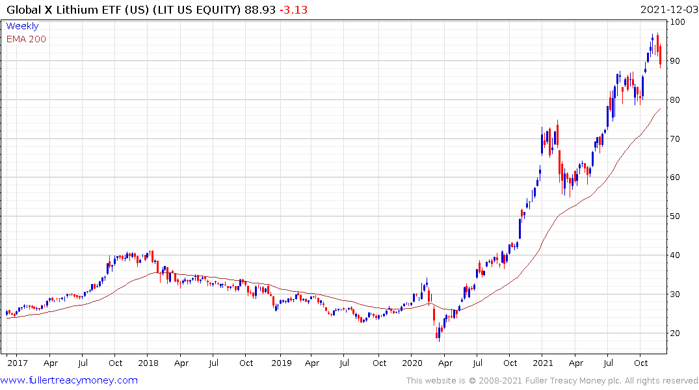Click the last price value 88.93
The width and height of the screenshot is (699, 390).
click(x=260, y=10)
